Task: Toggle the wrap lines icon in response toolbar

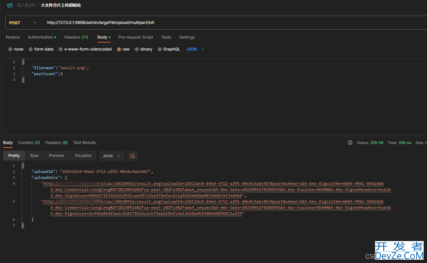Action: [132, 156]
